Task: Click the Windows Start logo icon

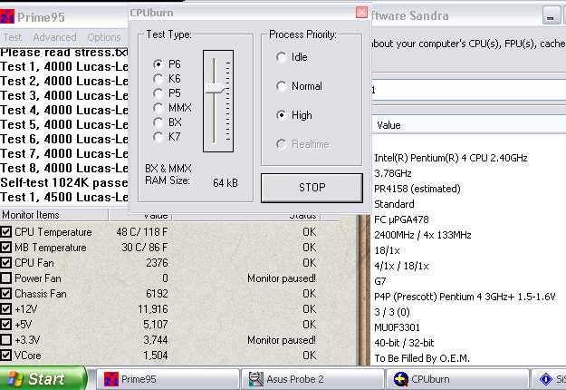Action: pos(14,379)
